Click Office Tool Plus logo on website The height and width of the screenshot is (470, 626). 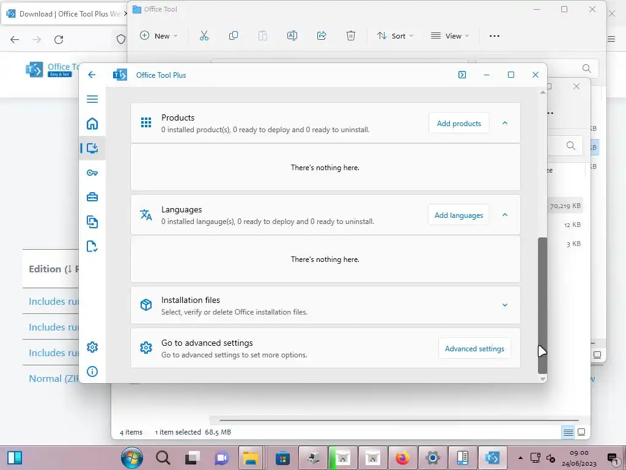click(52, 70)
